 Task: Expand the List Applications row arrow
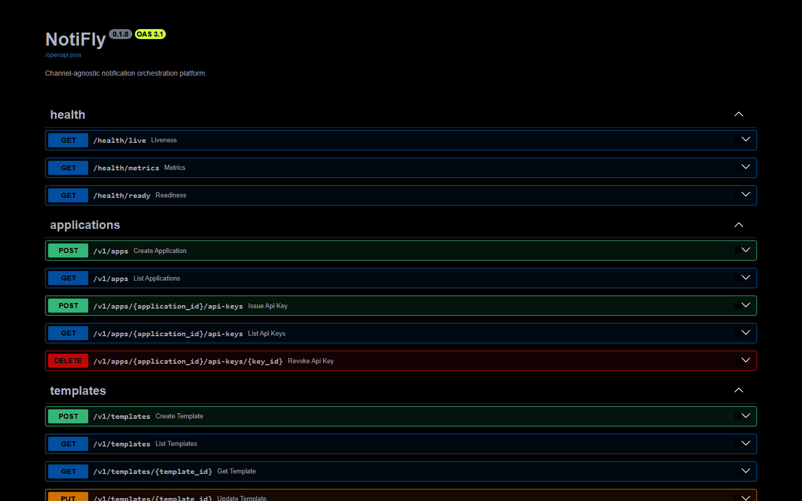point(746,278)
